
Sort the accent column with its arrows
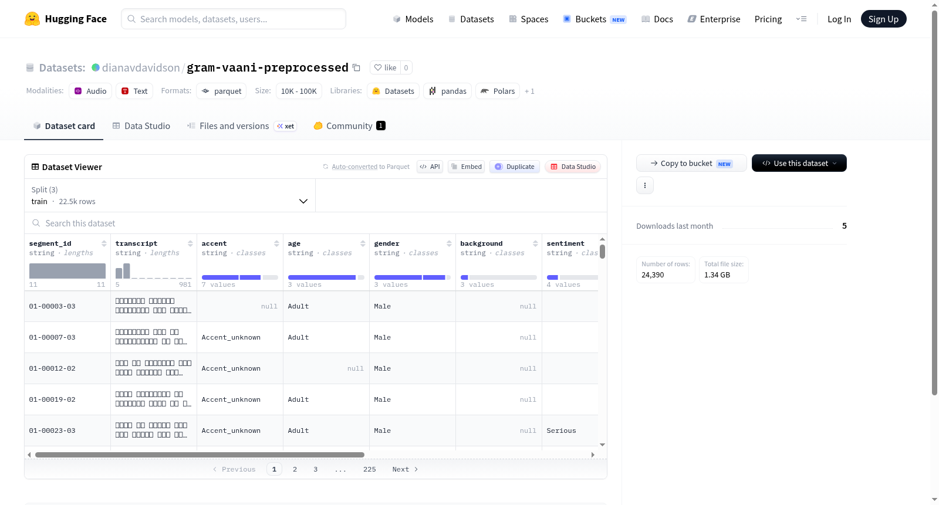pyautogui.click(x=276, y=243)
